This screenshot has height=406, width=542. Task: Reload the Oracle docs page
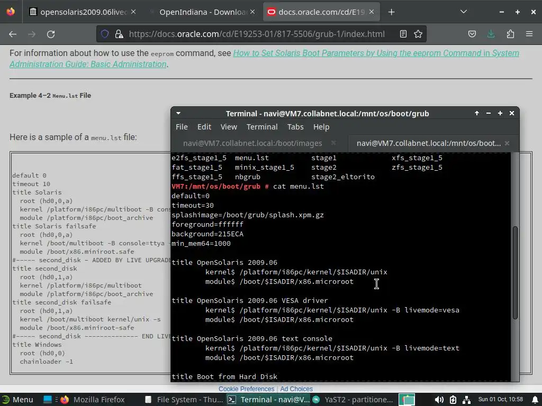(x=51, y=34)
